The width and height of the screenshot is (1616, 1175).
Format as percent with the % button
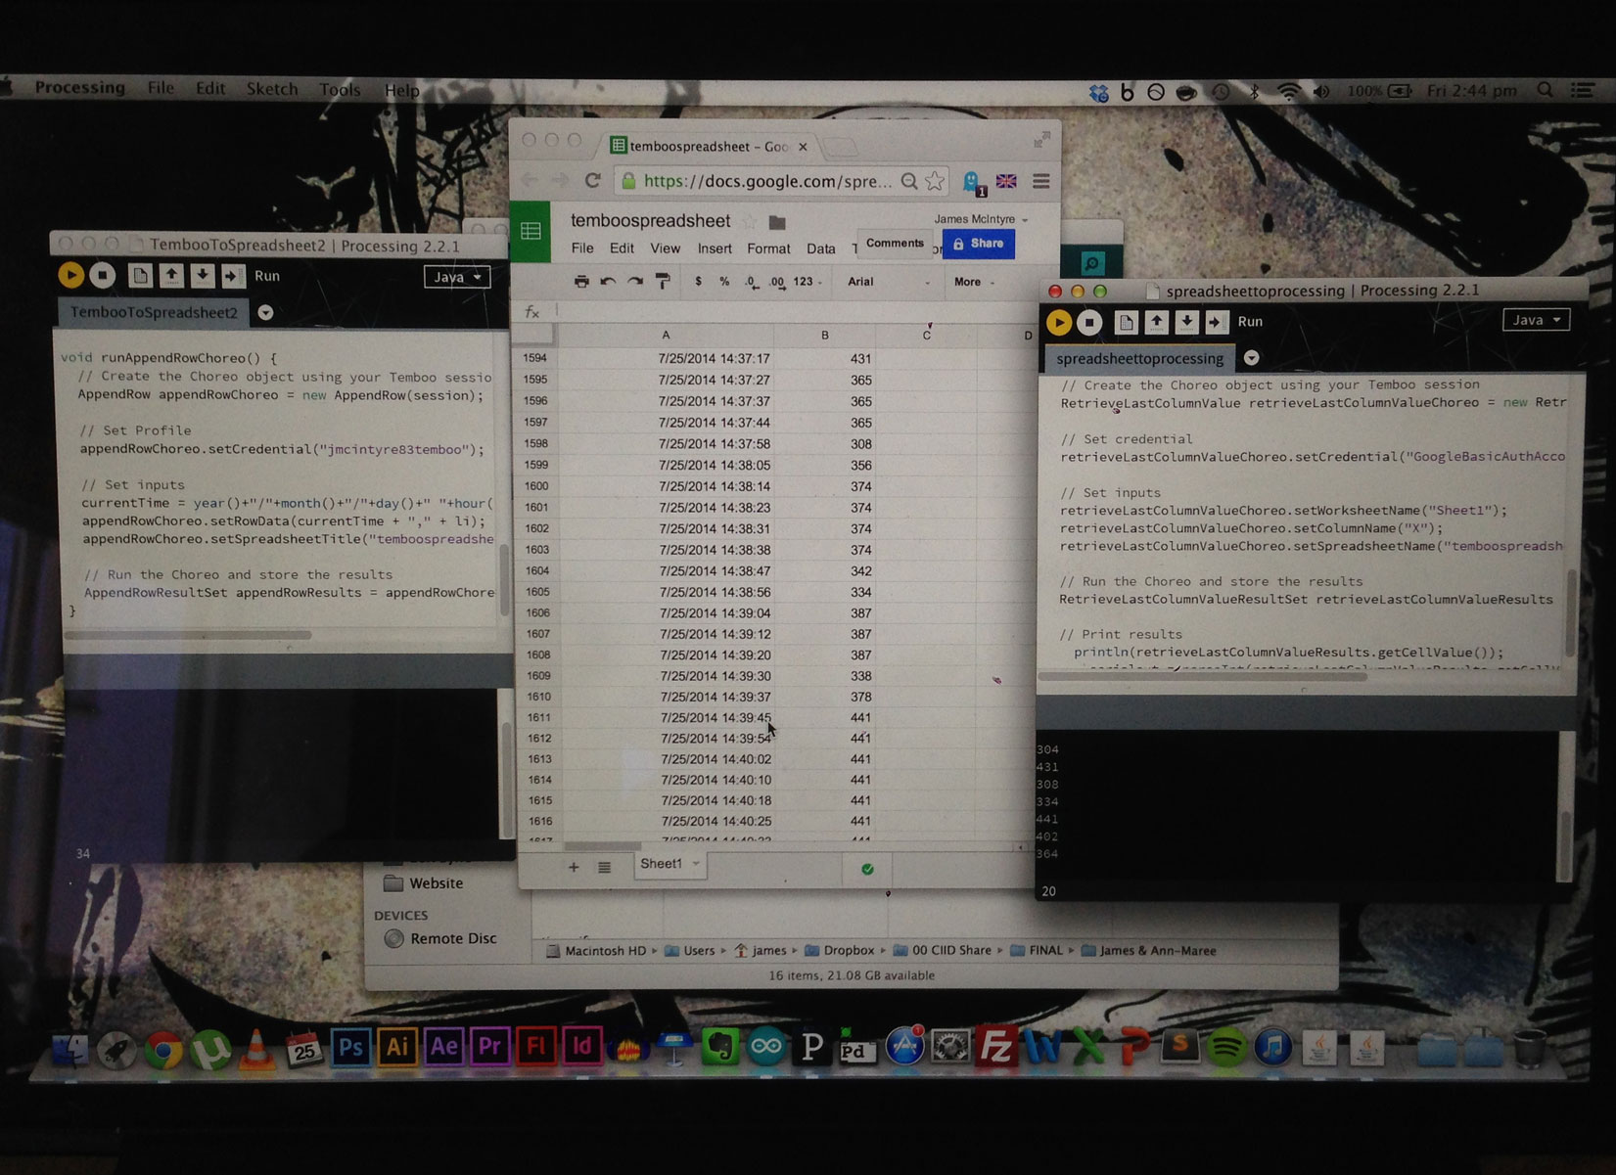tap(724, 282)
